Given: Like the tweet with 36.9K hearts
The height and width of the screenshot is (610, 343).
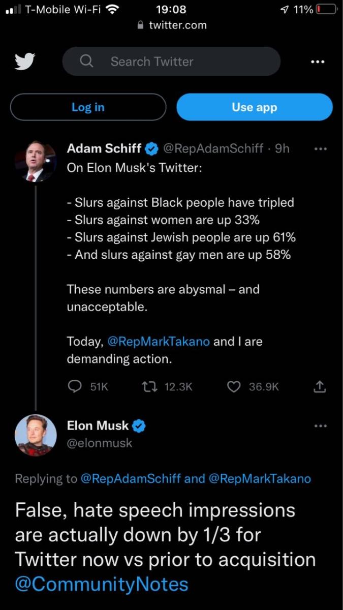Looking at the screenshot, I should 233,387.
